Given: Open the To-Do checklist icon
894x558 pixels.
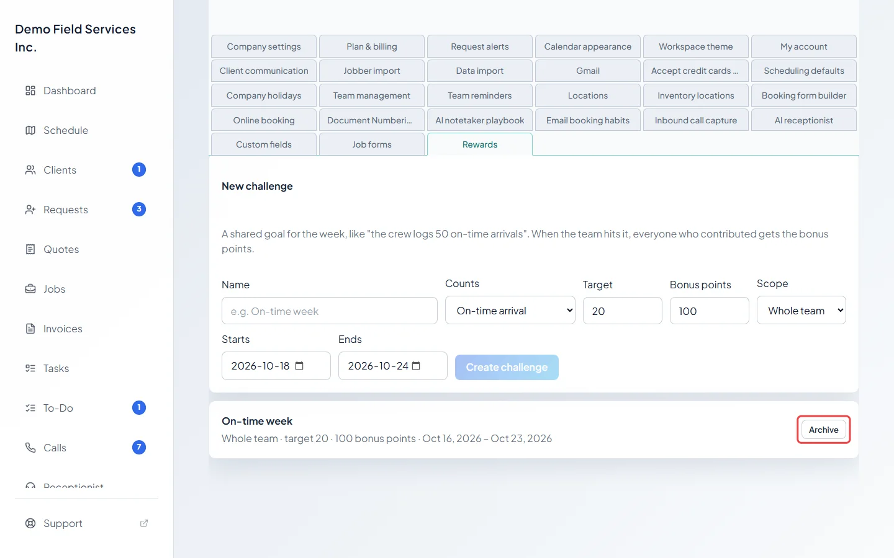Looking at the screenshot, I should [x=30, y=408].
